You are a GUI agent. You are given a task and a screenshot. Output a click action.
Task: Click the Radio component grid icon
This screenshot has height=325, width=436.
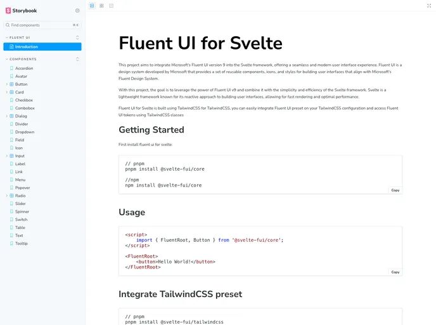[x=11, y=196]
